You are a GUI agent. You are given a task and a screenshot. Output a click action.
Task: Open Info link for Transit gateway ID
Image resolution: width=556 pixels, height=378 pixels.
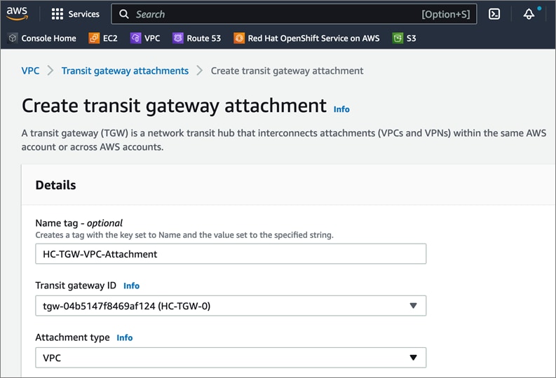(x=131, y=286)
